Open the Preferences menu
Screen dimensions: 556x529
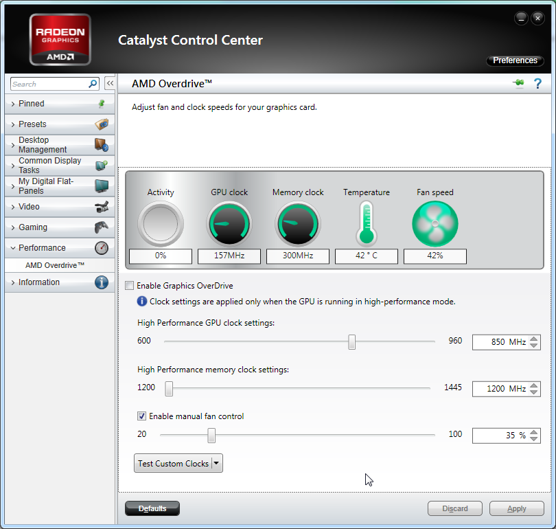515,60
